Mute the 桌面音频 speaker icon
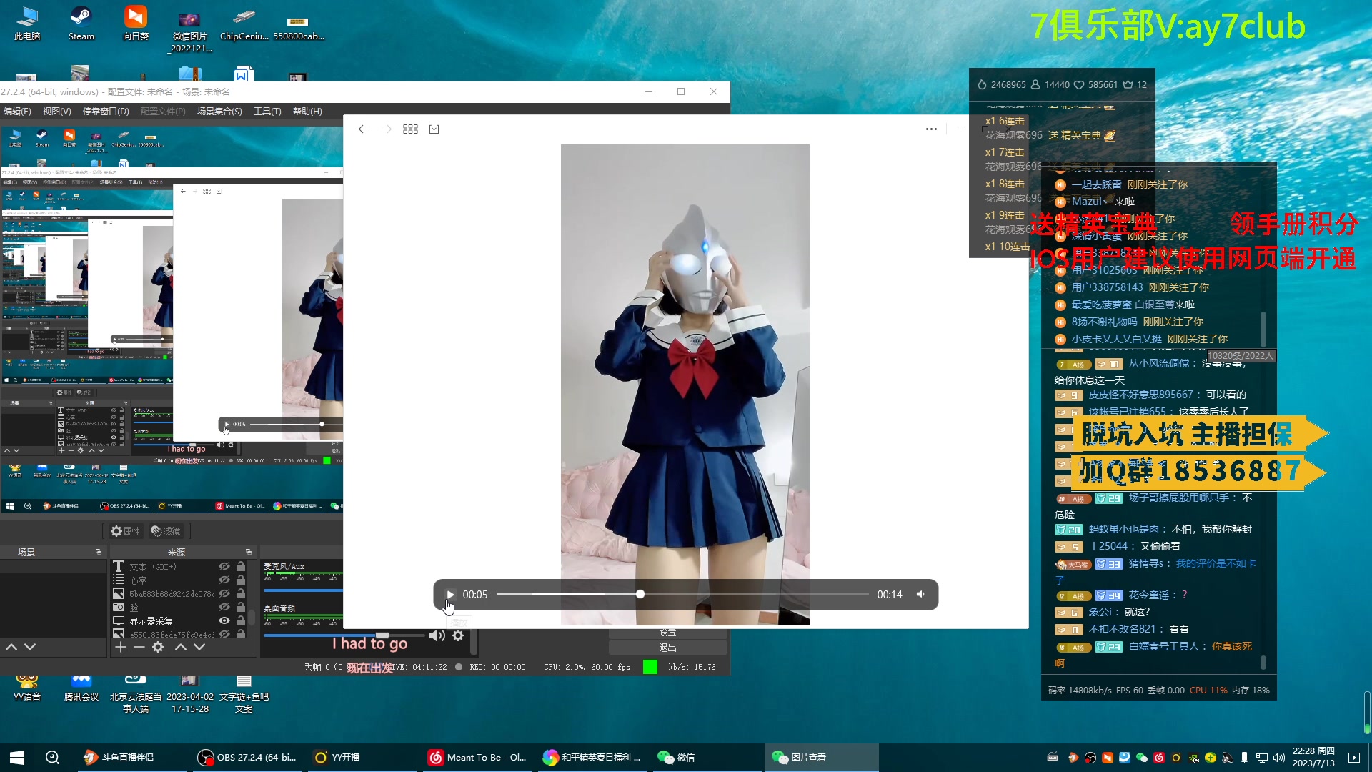The image size is (1372, 772). pyautogui.click(x=437, y=635)
